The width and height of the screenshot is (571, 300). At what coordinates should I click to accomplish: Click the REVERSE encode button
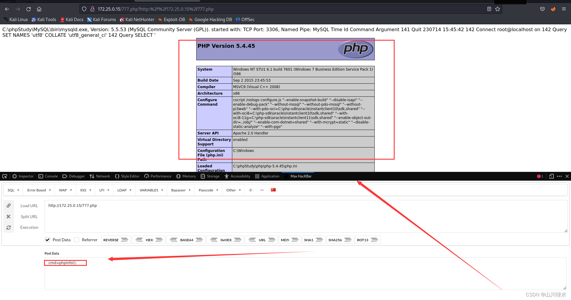click(x=115, y=240)
